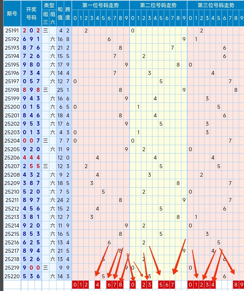Screen dimensions: 244x291
Task: Click 组六 mark in row 25192
Action: coord(53,39)
